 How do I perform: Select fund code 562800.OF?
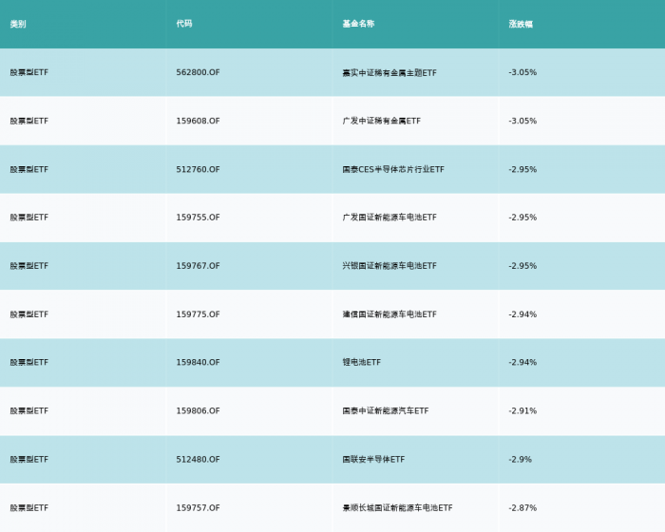[x=198, y=72]
